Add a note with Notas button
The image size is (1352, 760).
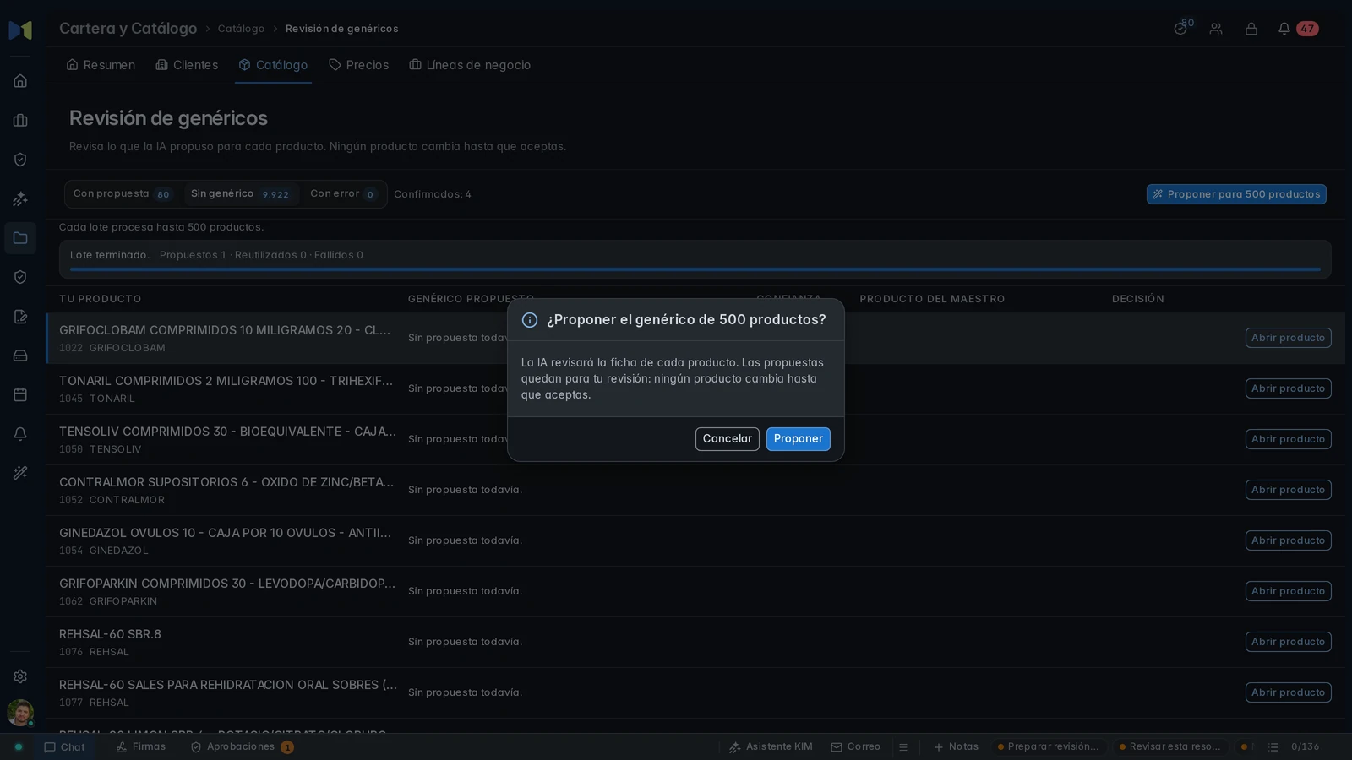(x=956, y=747)
